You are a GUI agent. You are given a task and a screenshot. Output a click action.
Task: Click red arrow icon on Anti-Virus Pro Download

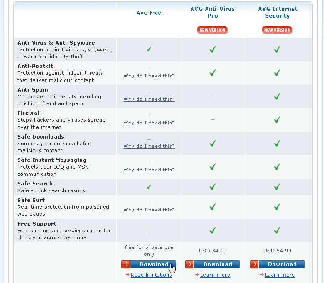coord(189,264)
